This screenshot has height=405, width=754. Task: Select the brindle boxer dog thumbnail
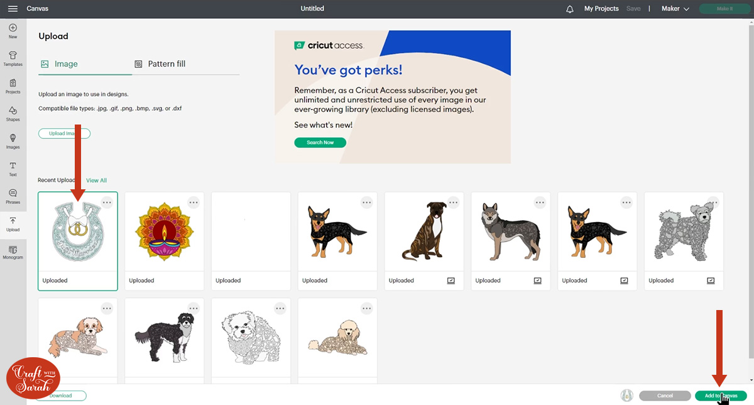tap(424, 231)
